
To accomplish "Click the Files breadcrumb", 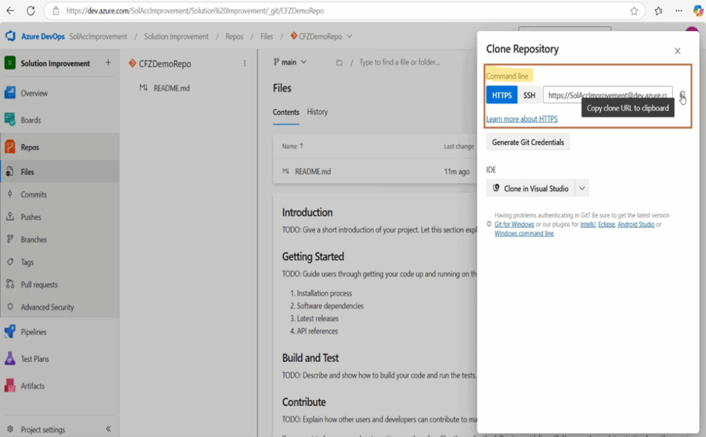I will pyautogui.click(x=267, y=37).
